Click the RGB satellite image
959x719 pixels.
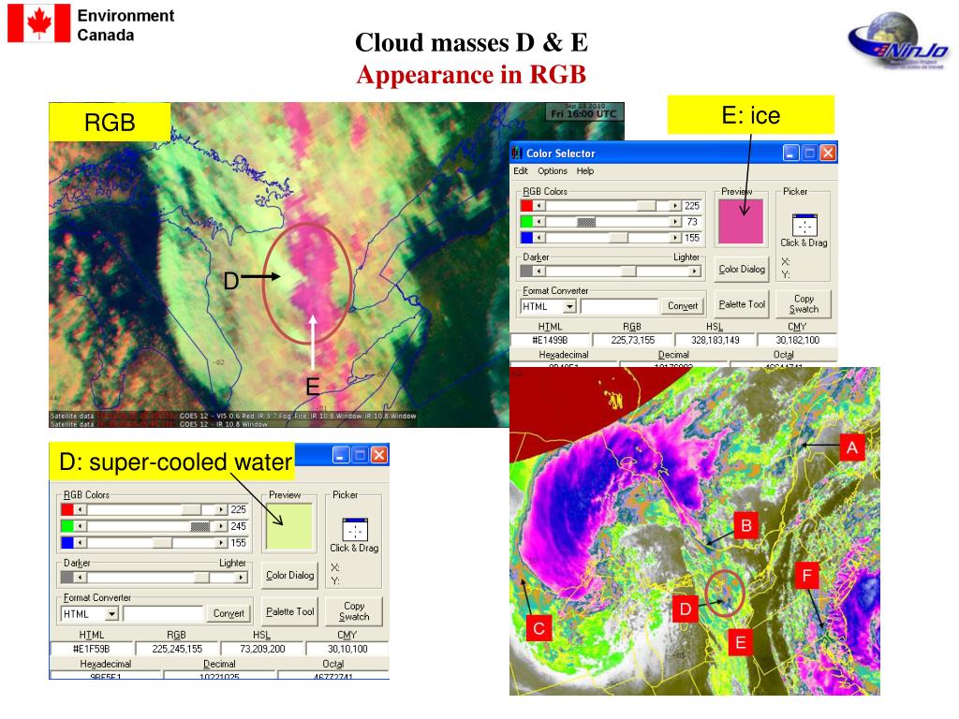tap(278, 264)
